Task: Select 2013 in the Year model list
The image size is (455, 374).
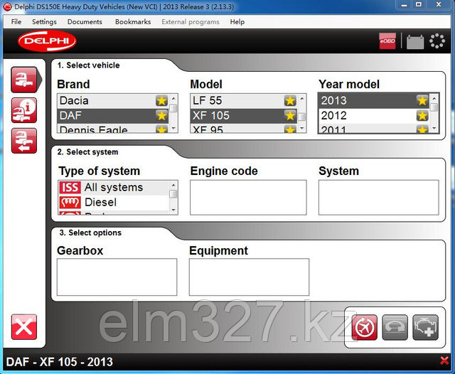Action: click(374, 101)
